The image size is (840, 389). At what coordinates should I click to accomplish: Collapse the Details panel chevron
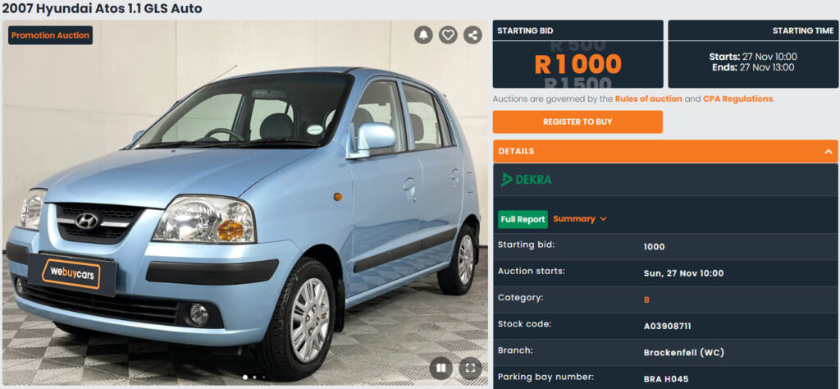coord(828,152)
